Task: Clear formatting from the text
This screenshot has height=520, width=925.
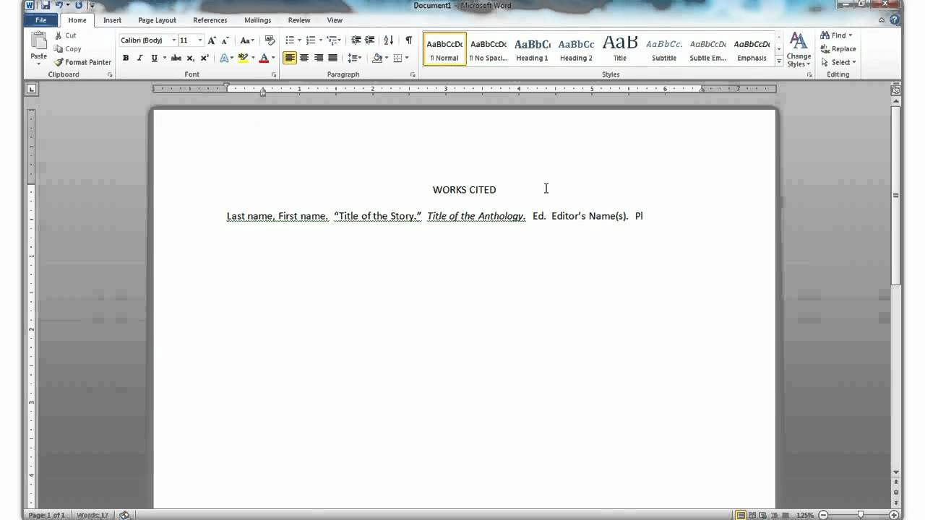Action: [x=270, y=40]
